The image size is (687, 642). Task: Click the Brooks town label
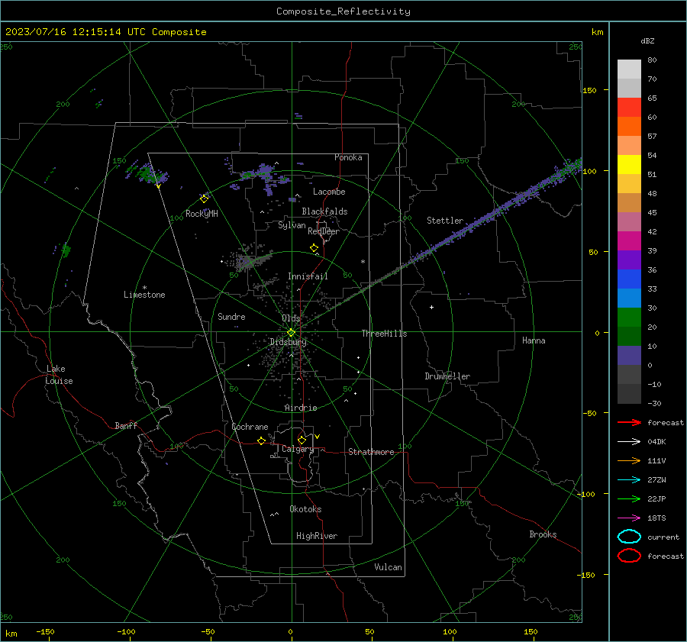[543, 534]
